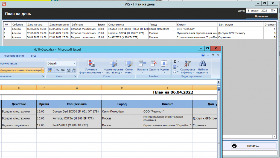Viewport: 280px width, 158px height.
Task: Select WS row with Komatsu D375A
Action: click(x=140, y=33)
